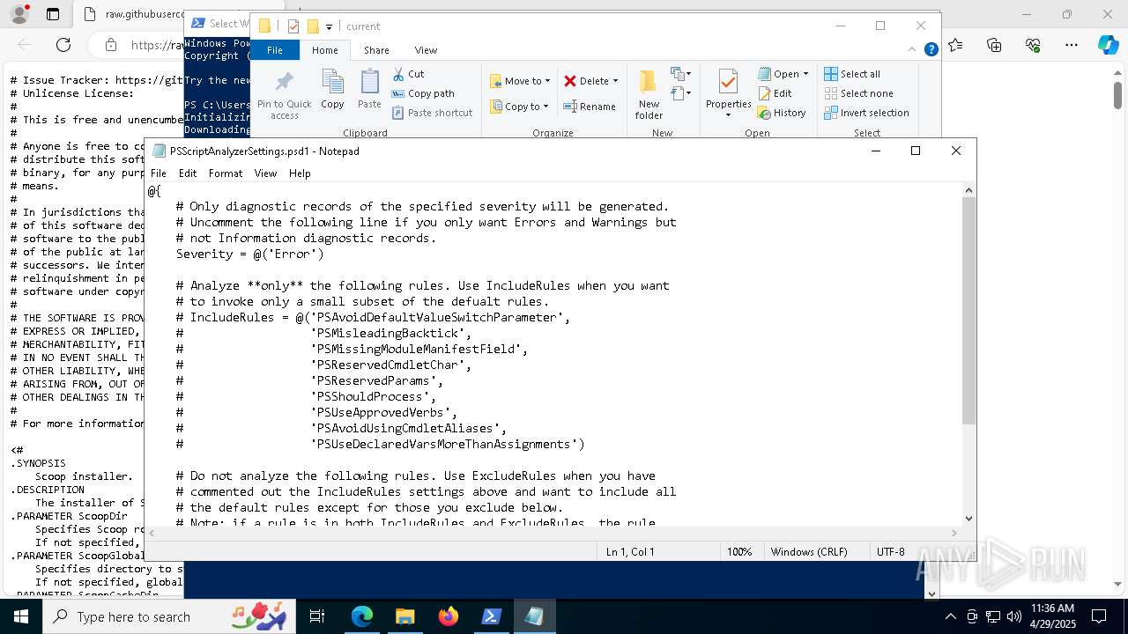This screenshot has width=1128, height=634.
Task: Open Task View on the taskbar
Action: 317,616
